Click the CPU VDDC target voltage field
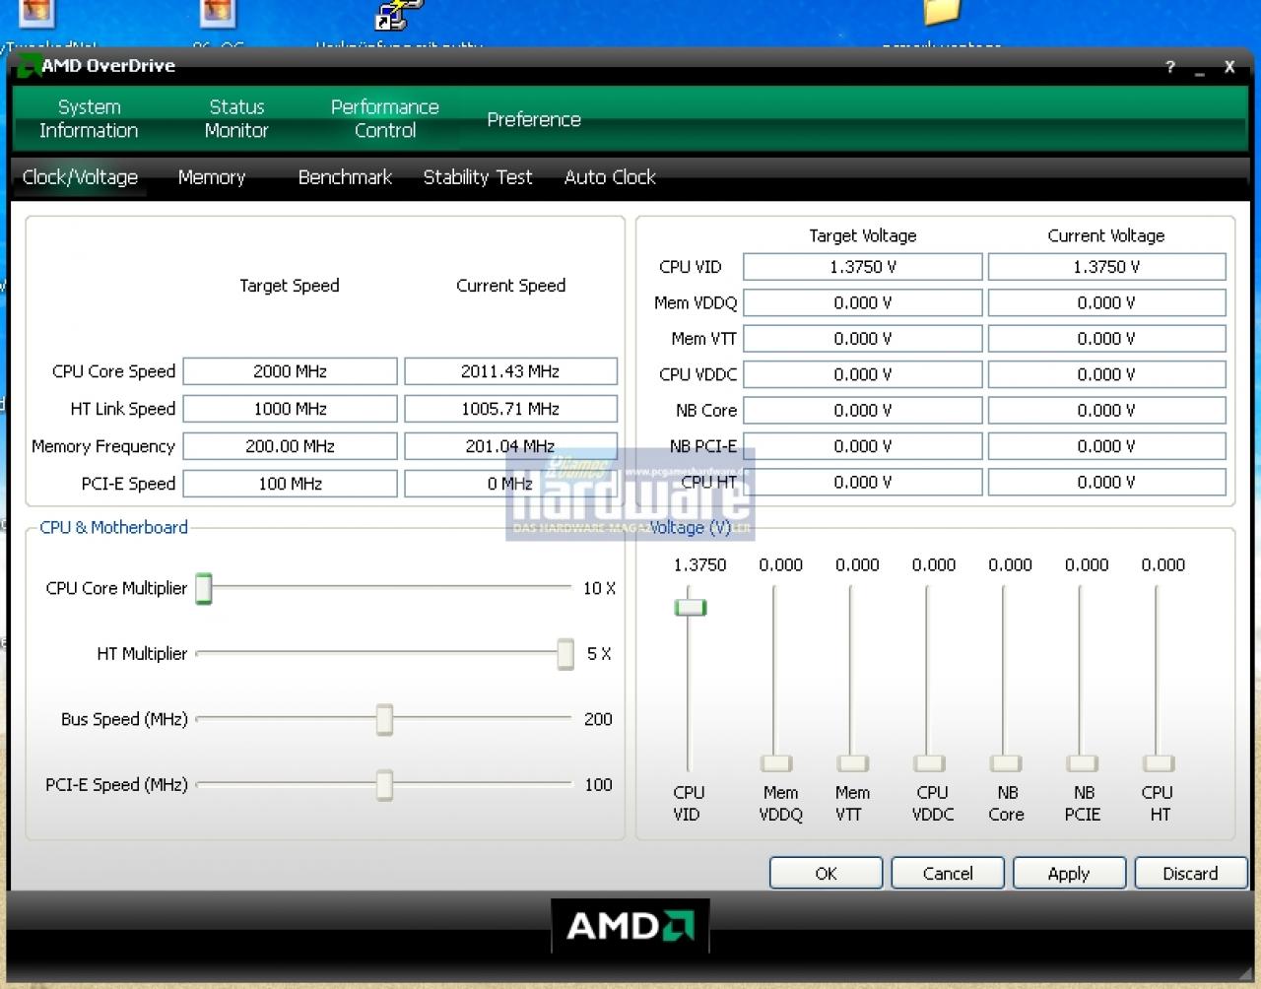Viewport: 1261px width, 989px height. [x=863, y=374]
